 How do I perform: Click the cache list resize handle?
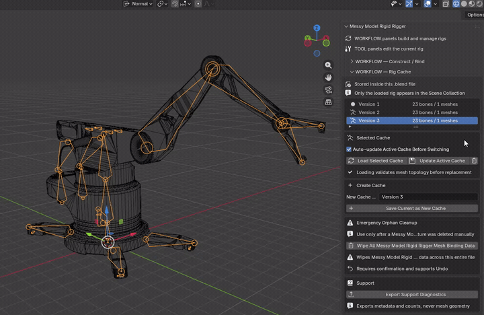[416, 127]
